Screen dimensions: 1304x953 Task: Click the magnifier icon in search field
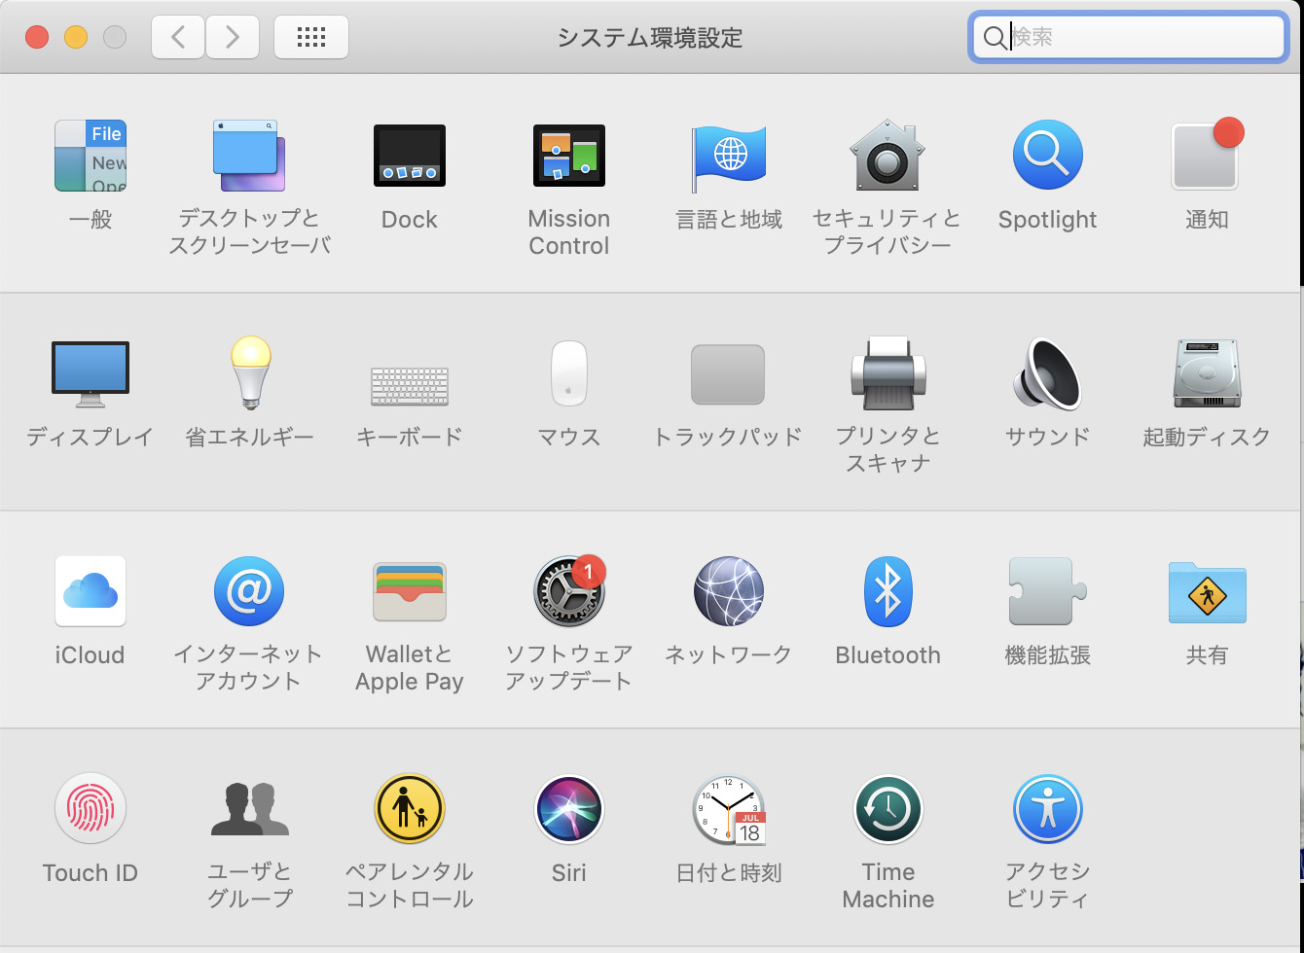click(x=995, y=38)
